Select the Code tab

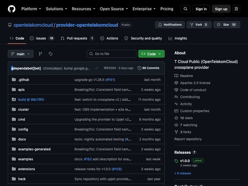17,38
